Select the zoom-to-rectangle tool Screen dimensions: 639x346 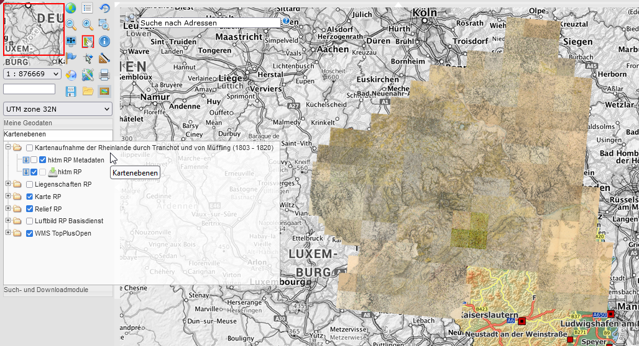tap(104, 25)
